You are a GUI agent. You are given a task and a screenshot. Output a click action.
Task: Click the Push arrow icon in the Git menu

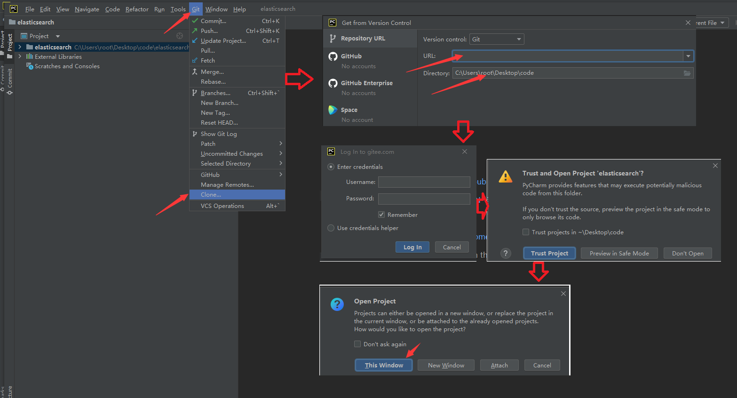pos(195,31)
